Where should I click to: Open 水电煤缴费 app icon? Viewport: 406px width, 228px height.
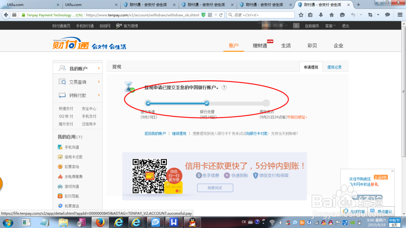pos(60,176)
